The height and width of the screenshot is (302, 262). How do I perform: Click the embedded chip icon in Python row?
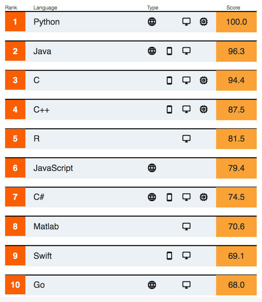[204, 22]
